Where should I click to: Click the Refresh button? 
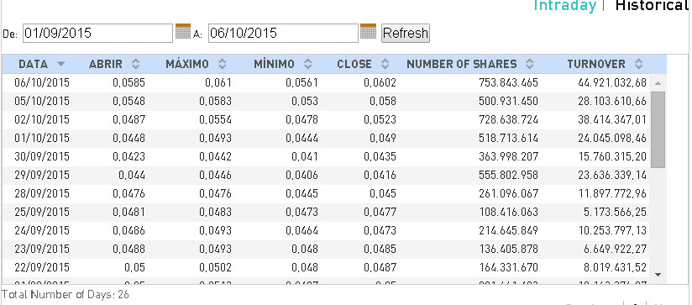pyautogui.click(x=405, y=33)
